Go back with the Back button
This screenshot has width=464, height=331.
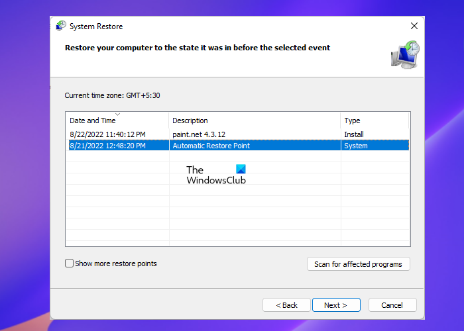(x=286, y=305)
